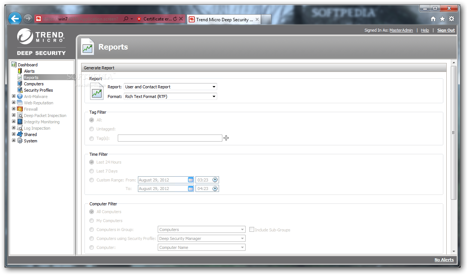Open the To time clock picker
The width and height of the screenshot is (468, 275).
[x=215, y=188]
